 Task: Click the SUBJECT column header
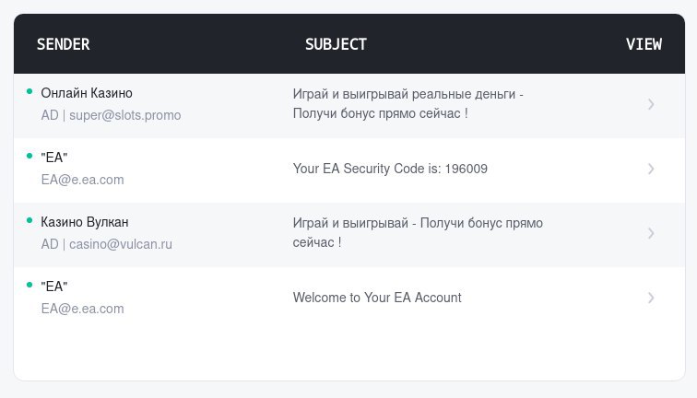coord(336,44)
